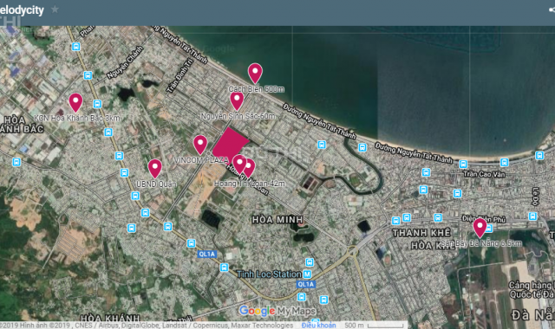Open the Sân Bay Đà Nẵng pin
Image resolution: width=555 pixels, height=329 pixels.
(480, 228)
